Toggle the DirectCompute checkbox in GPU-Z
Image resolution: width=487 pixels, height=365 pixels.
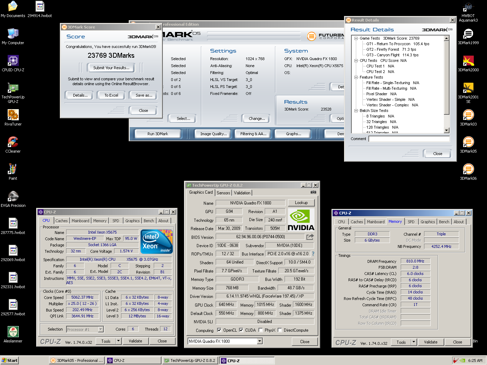click(x=280, y=330)
